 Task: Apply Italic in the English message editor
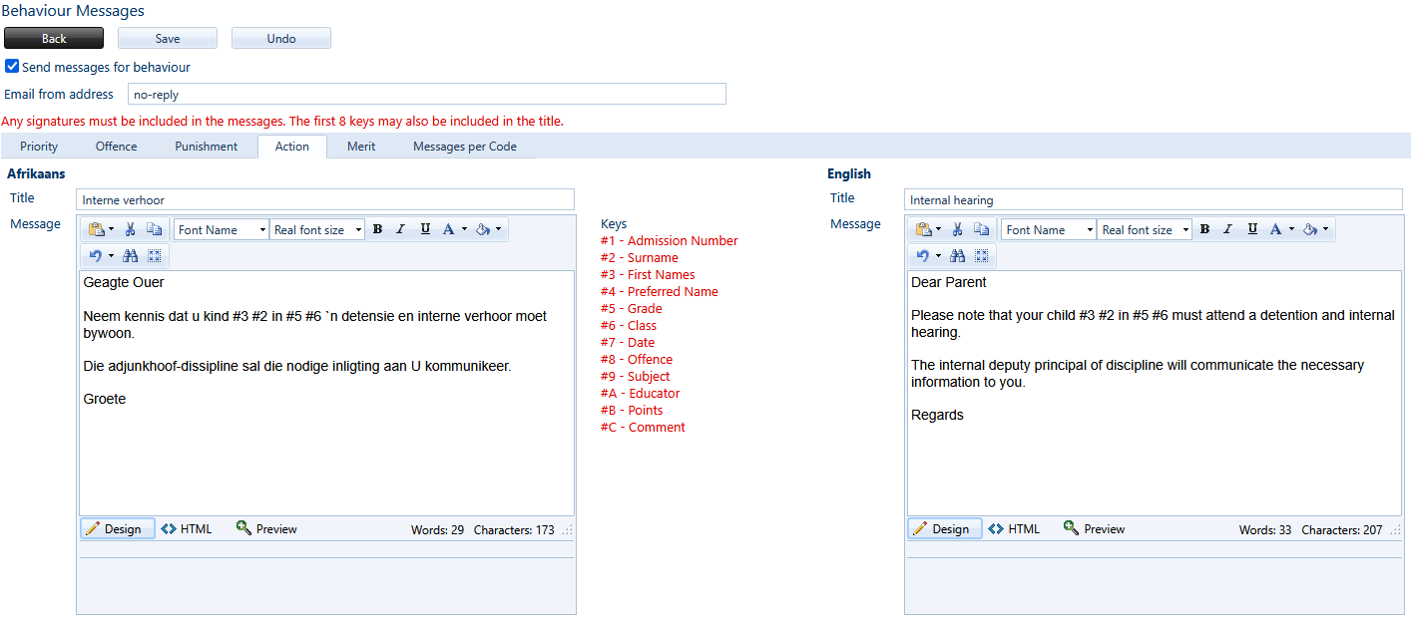(1229, 229)
